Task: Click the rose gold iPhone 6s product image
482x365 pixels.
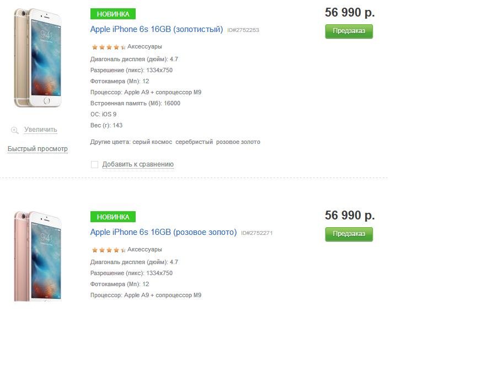Action: pos(38,256)
